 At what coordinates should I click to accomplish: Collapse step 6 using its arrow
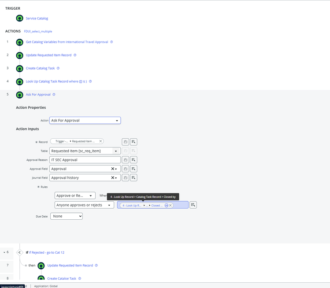coord(4,252)
